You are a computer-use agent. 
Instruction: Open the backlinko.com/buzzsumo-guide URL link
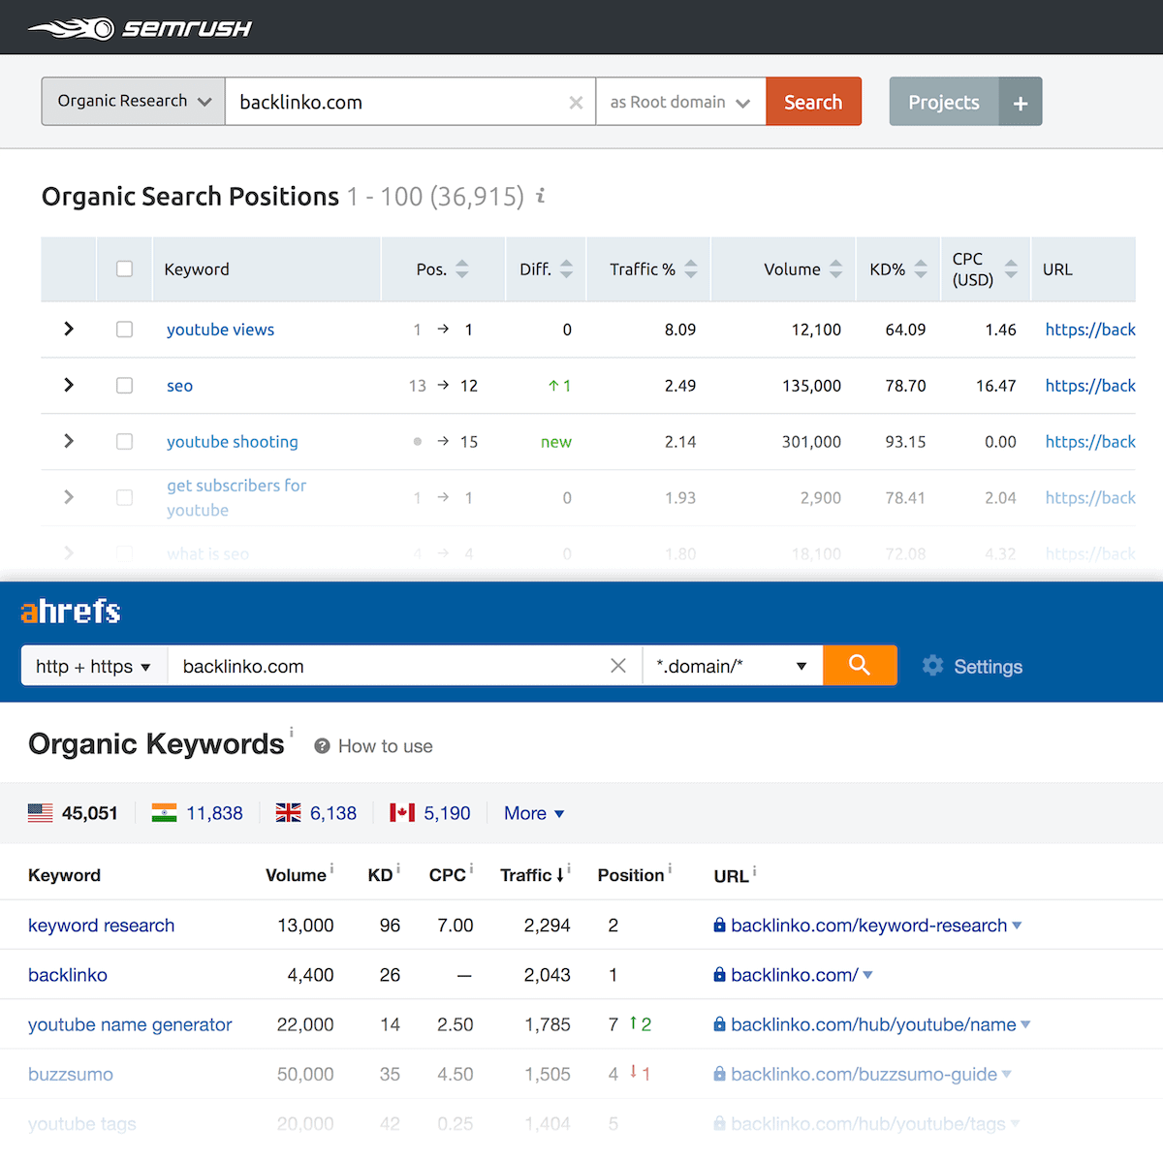coord(864,1074)
